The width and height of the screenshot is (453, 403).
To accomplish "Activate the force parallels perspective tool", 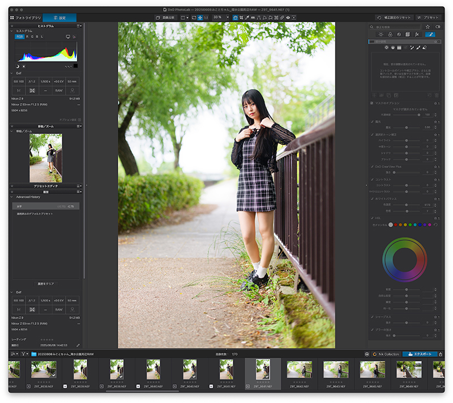I will point(259,18).
